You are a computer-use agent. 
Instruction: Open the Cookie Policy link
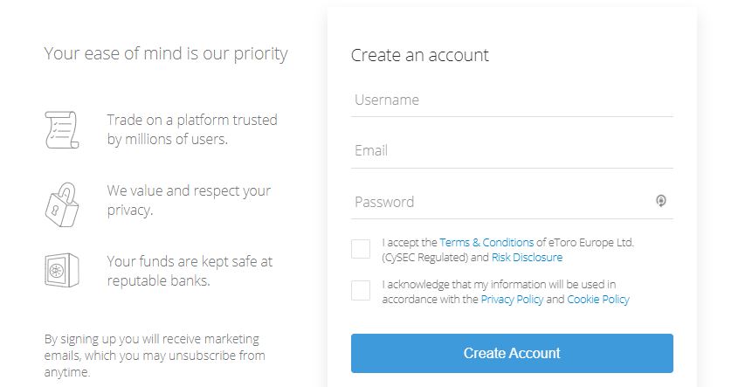click(x=598, y=300)
